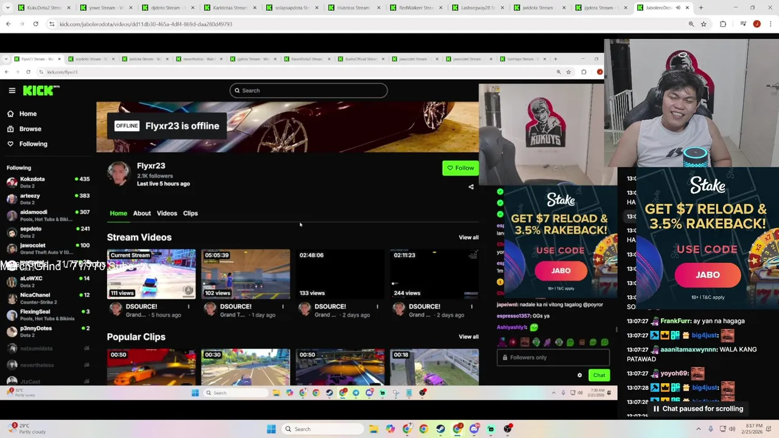Click the Followers only chat input
The height and width of the screenshot is (438, 779).
coord(553,358)
